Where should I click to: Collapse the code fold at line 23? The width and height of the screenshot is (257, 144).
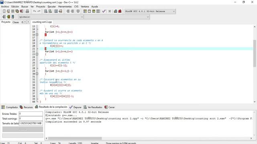tap(37, 54)
